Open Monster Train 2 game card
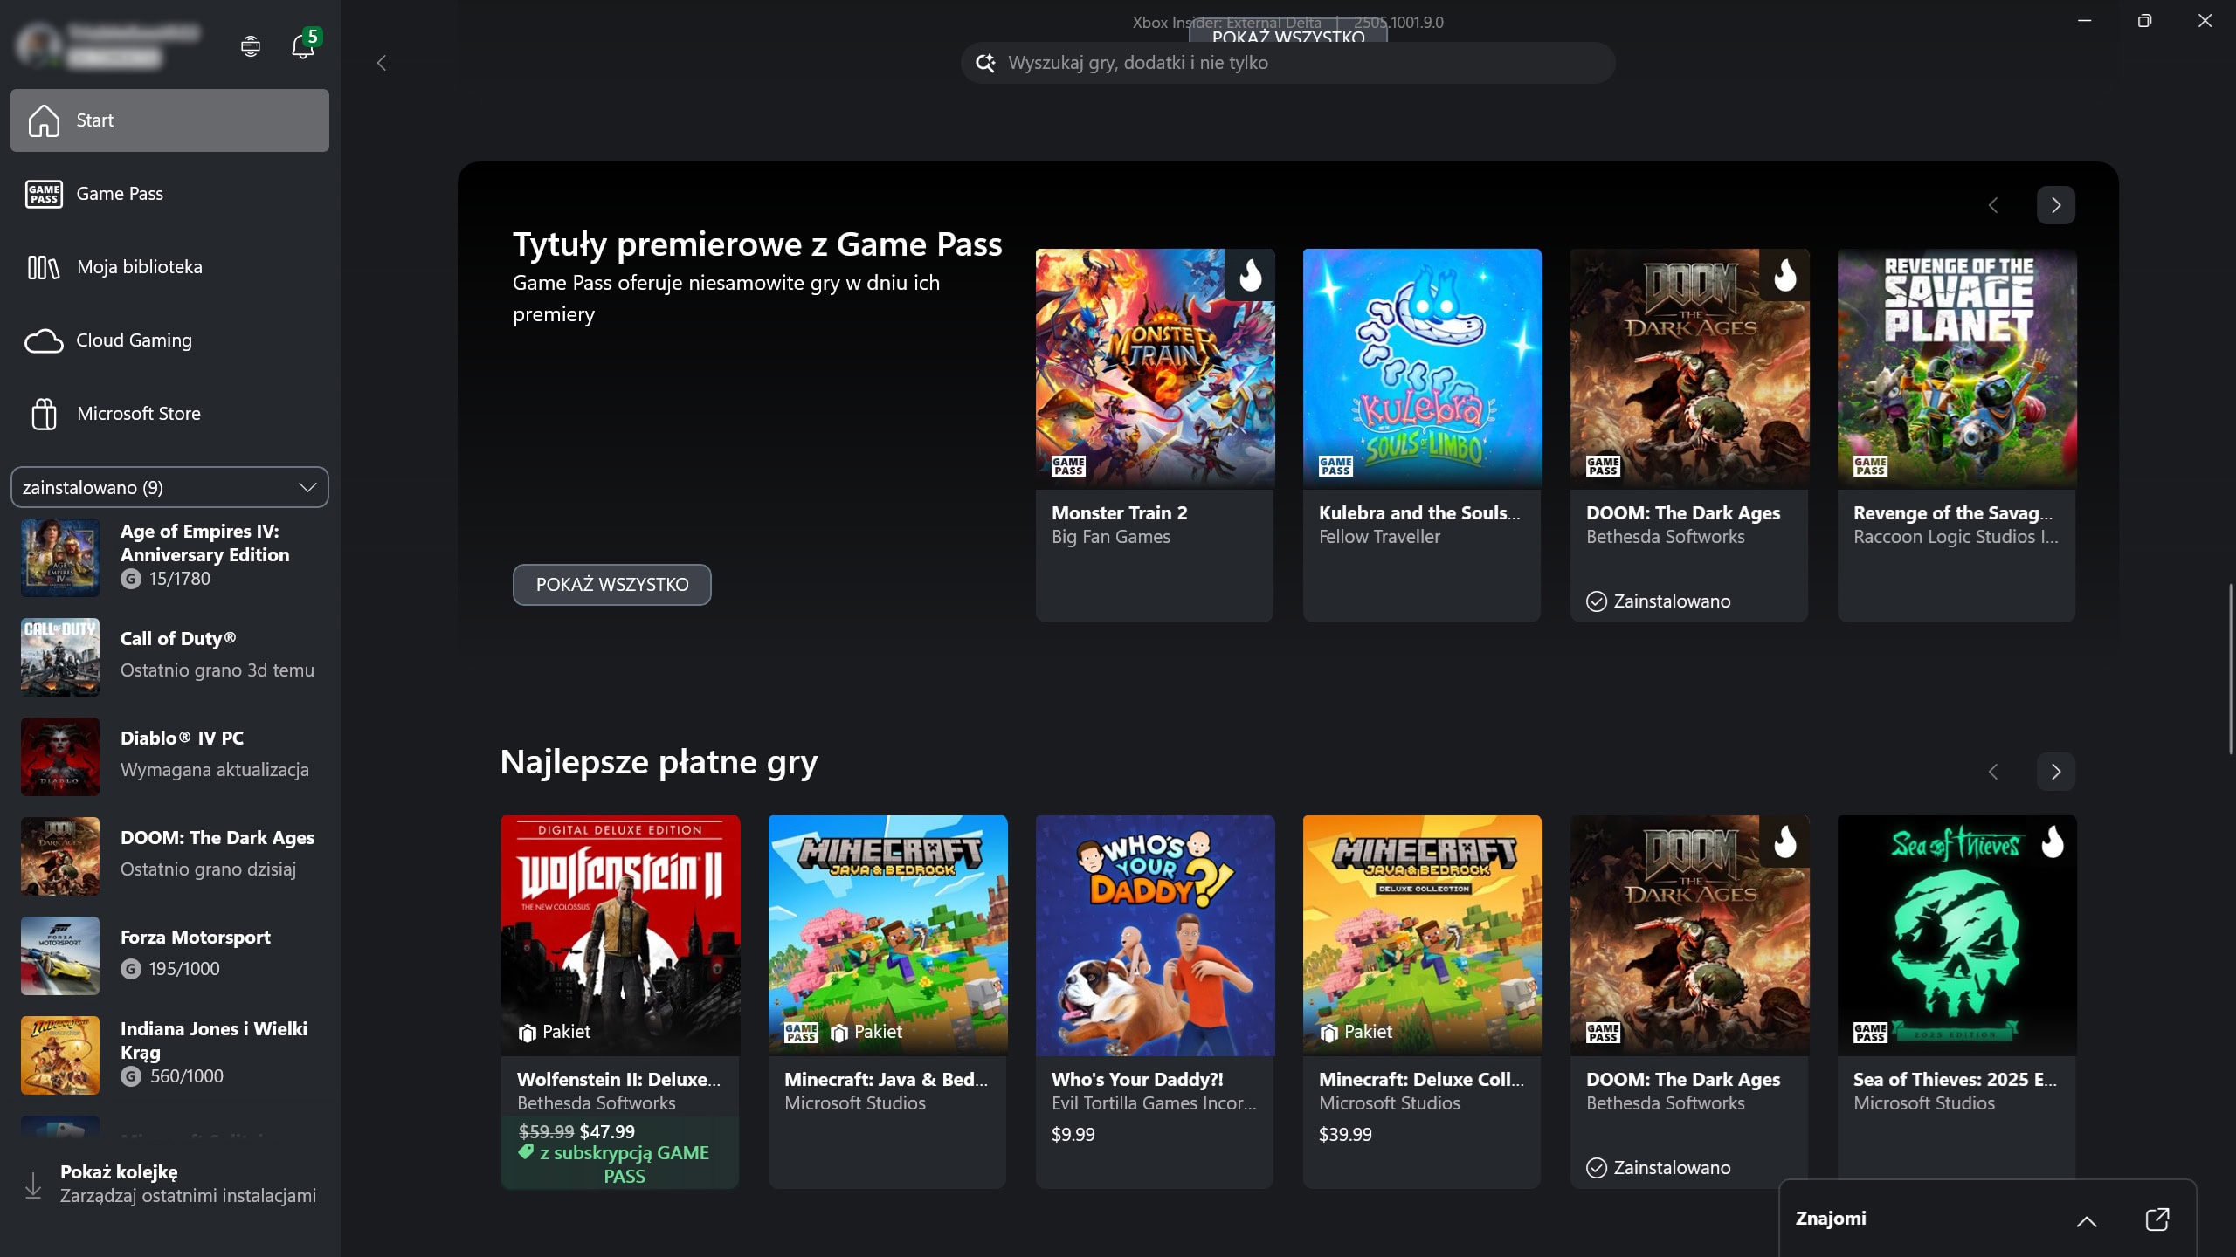Screen dimensions: 2236x1257 coord(1155,435)
